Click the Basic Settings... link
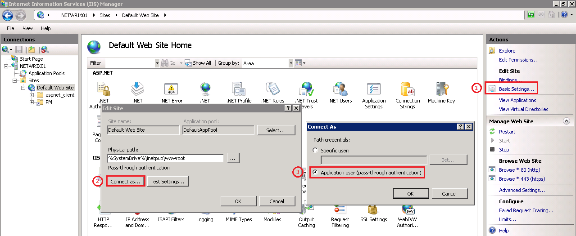Screen dimensions: 576x236 516,89
